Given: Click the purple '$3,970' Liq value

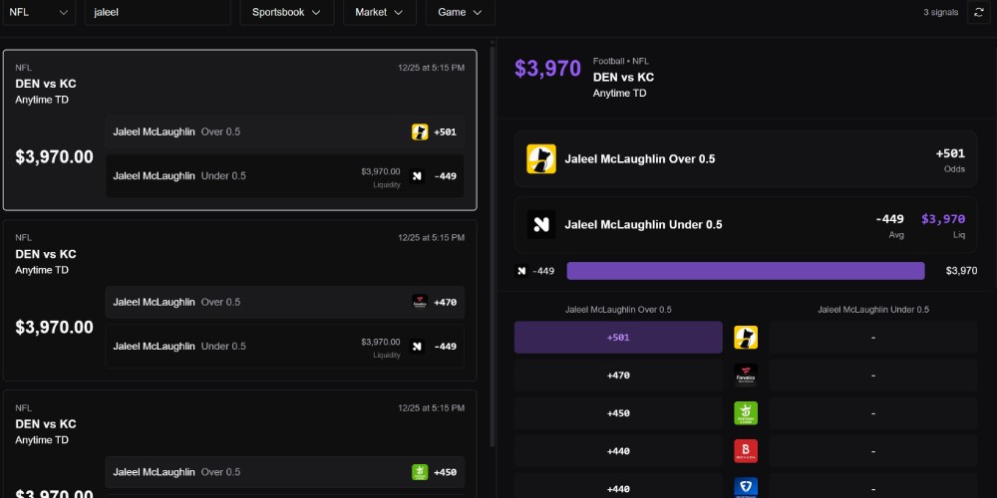Looking at the screenshot, I should pyautogui.click(x=943, y=219).
